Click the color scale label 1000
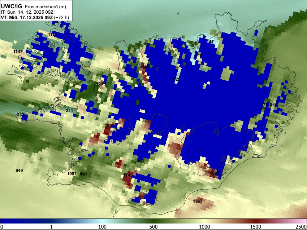 pos(204,227)
